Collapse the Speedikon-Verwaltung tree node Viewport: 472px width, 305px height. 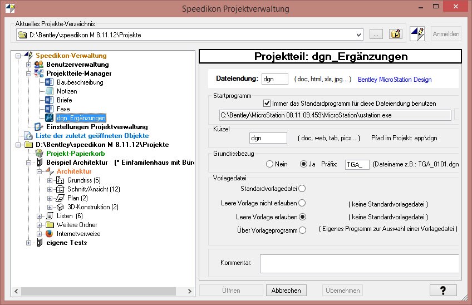[18, 56]
